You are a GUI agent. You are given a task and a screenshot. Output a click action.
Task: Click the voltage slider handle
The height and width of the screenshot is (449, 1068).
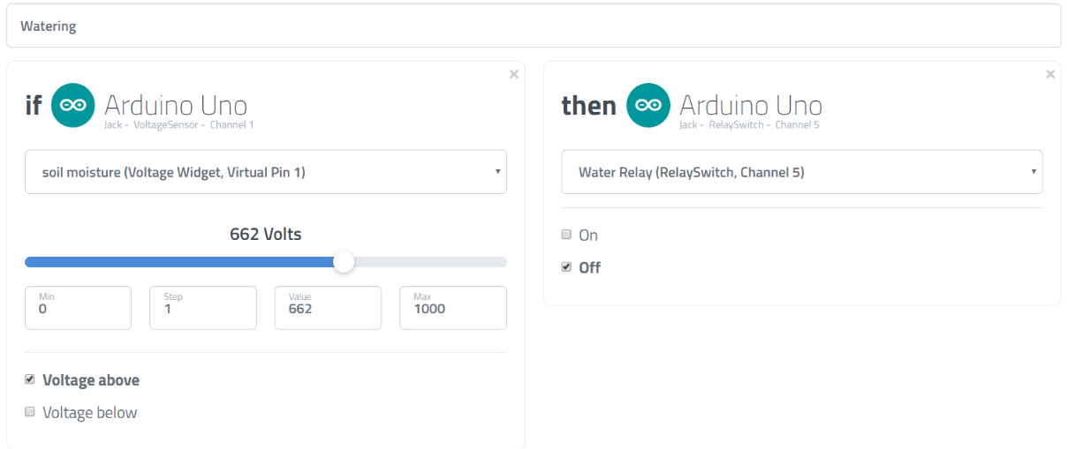coord(344,262)
